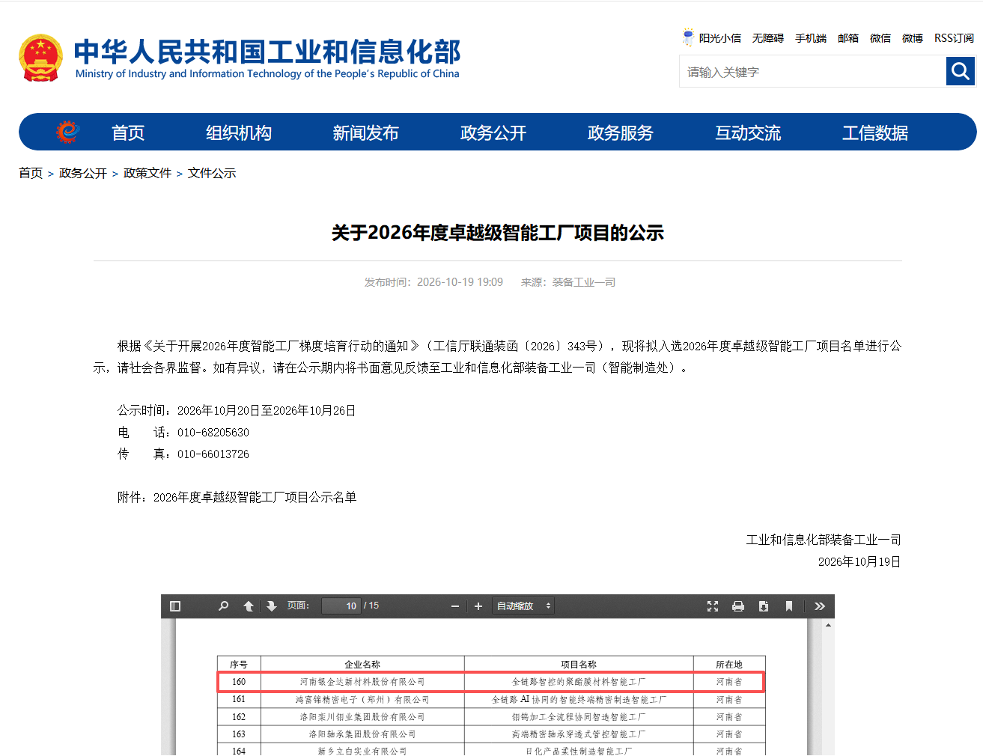Open more PDF viewer tools
This screenshot has width=983, height=756.
(x=820, y=606)
